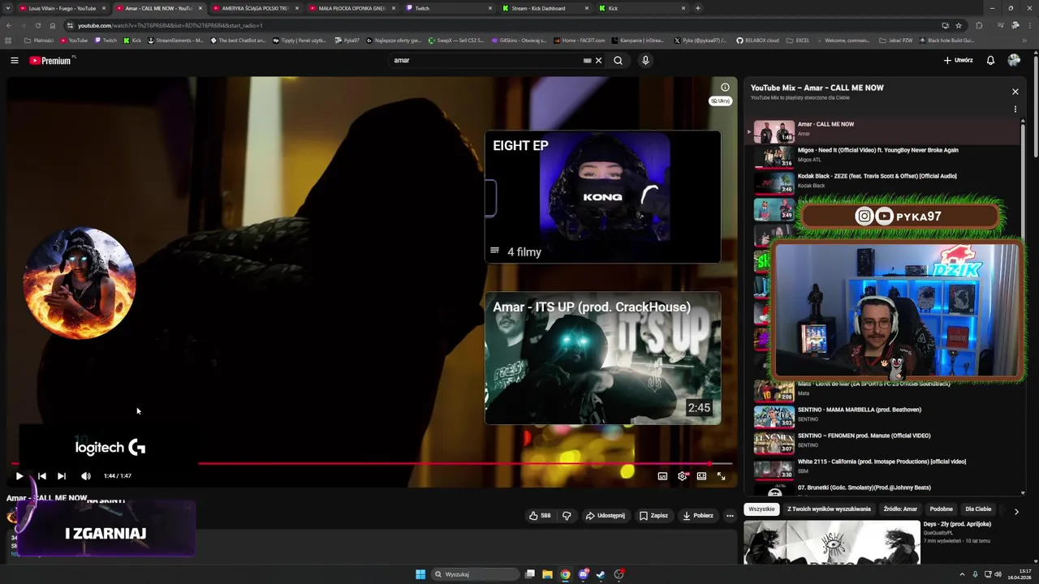This screenshot has height=584, width=1039.
Task: Go to the YouTube Premium home logo
Action: click(x=50, y=60)
